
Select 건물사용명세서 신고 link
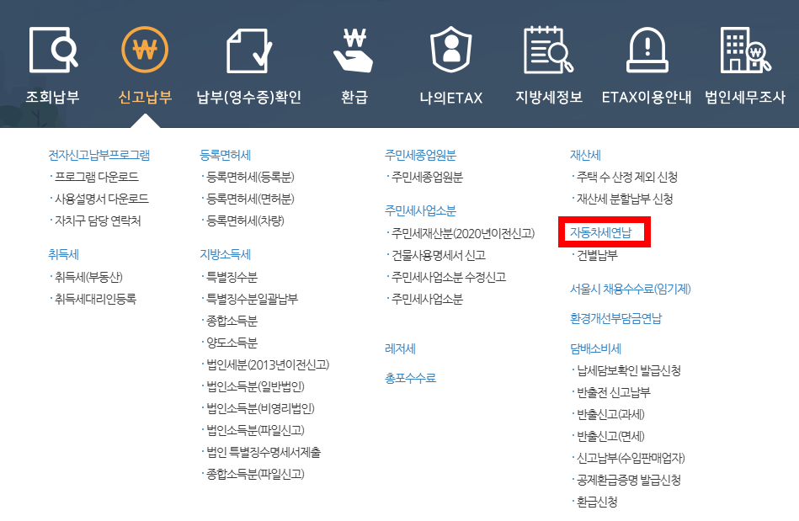438,255
